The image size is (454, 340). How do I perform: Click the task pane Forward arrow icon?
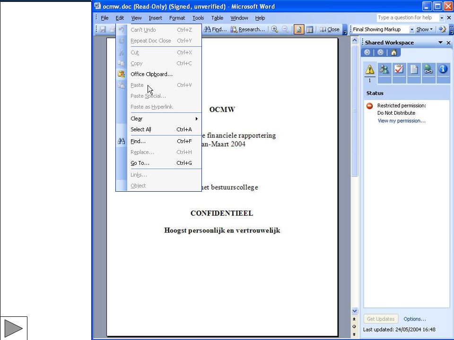tap(380, 52)
